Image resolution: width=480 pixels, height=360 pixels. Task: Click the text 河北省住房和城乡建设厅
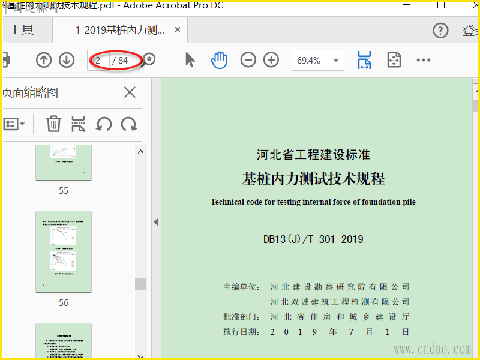pos(340,317)
